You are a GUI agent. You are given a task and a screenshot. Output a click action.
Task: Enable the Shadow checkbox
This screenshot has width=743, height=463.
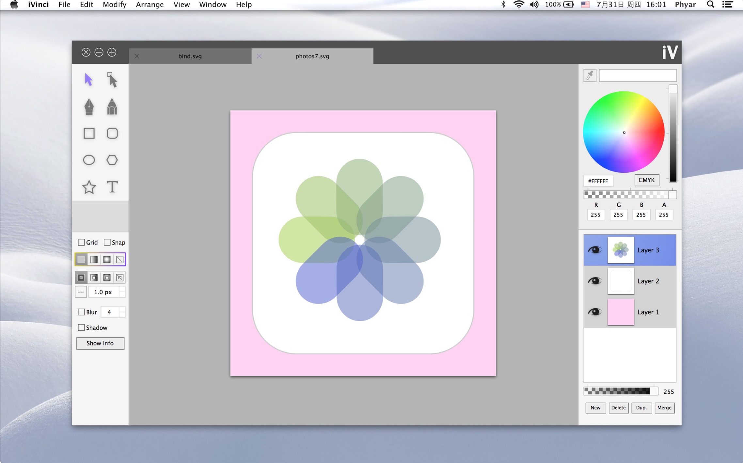(x=81, y=327)
